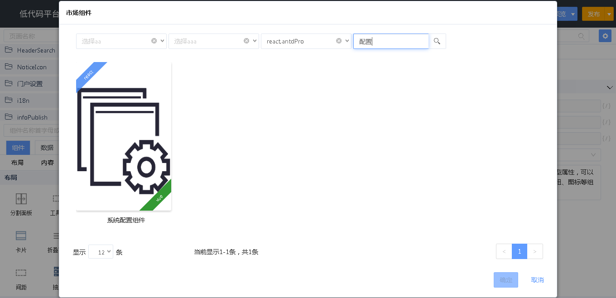Screen dimensions: 616x298
Task: Switch to the 组件 tab
Action: [x=18, y=148]
